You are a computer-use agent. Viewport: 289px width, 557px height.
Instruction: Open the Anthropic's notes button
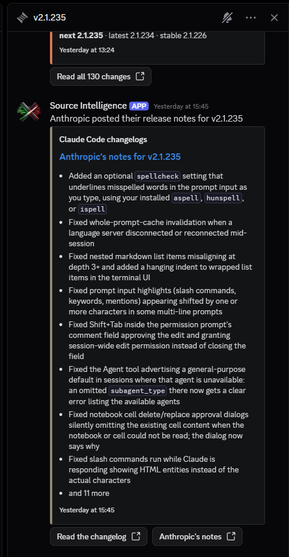coord(197,536)
